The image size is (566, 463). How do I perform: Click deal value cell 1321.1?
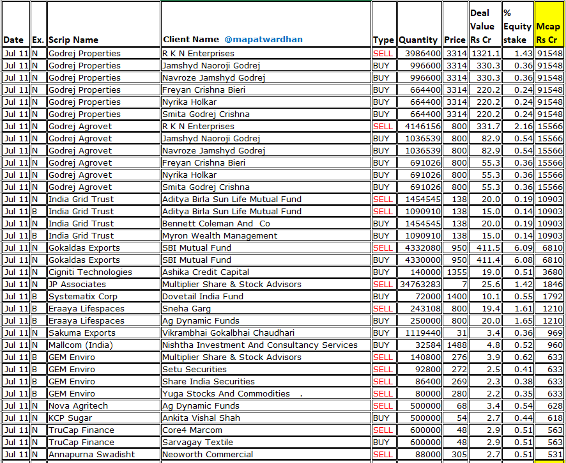[485, 54]
